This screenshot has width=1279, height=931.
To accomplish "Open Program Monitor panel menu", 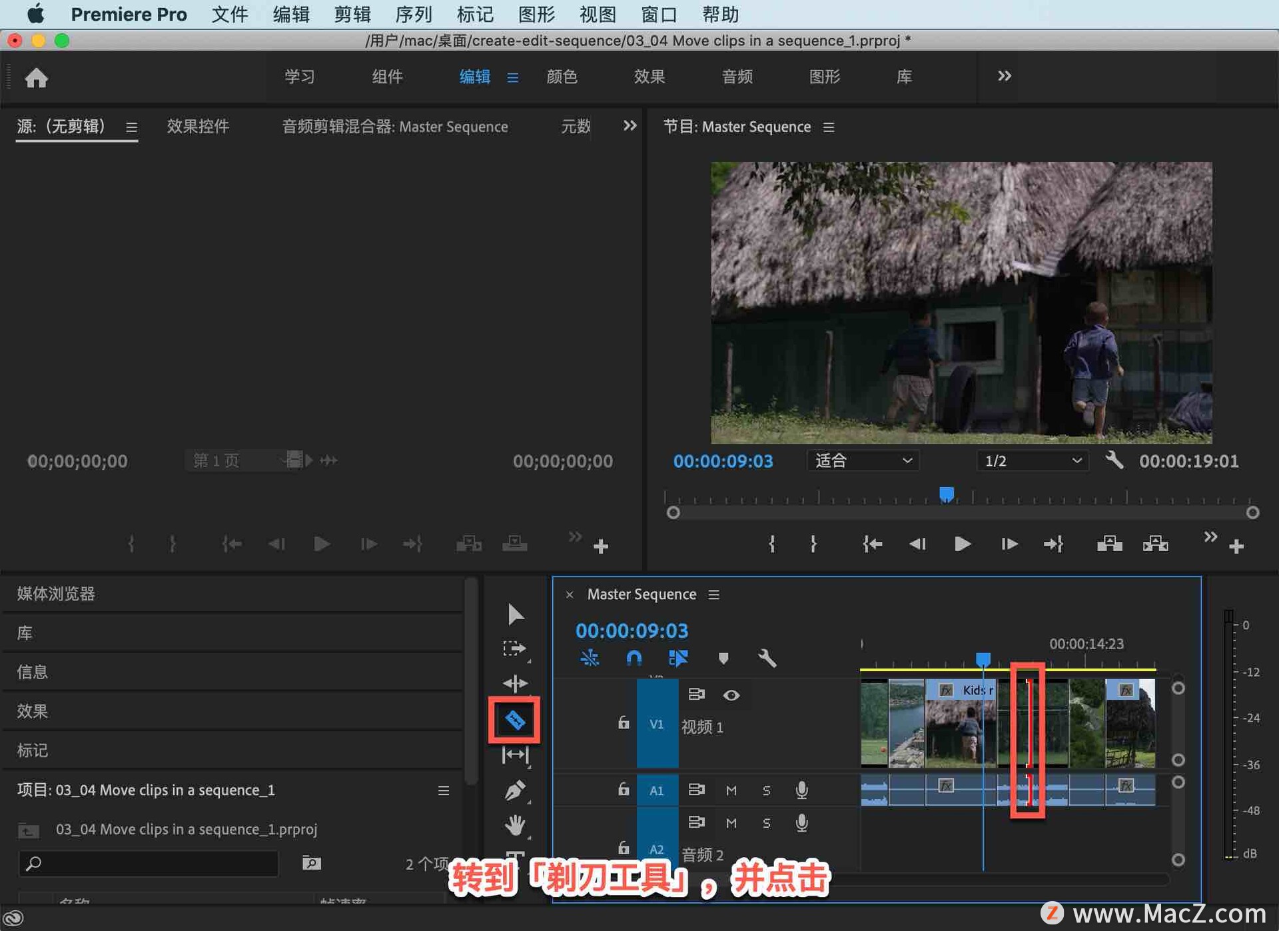I will click(828, 127).
